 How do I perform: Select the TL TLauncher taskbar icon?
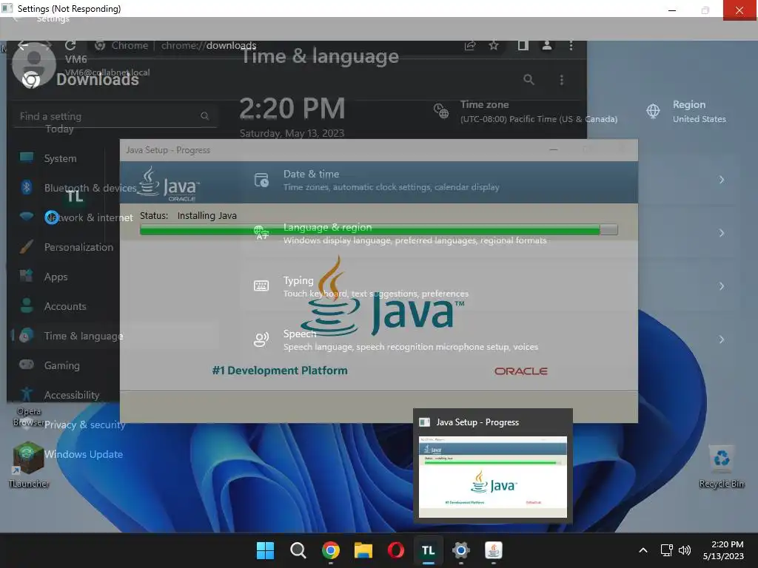[x=429, y=550]
